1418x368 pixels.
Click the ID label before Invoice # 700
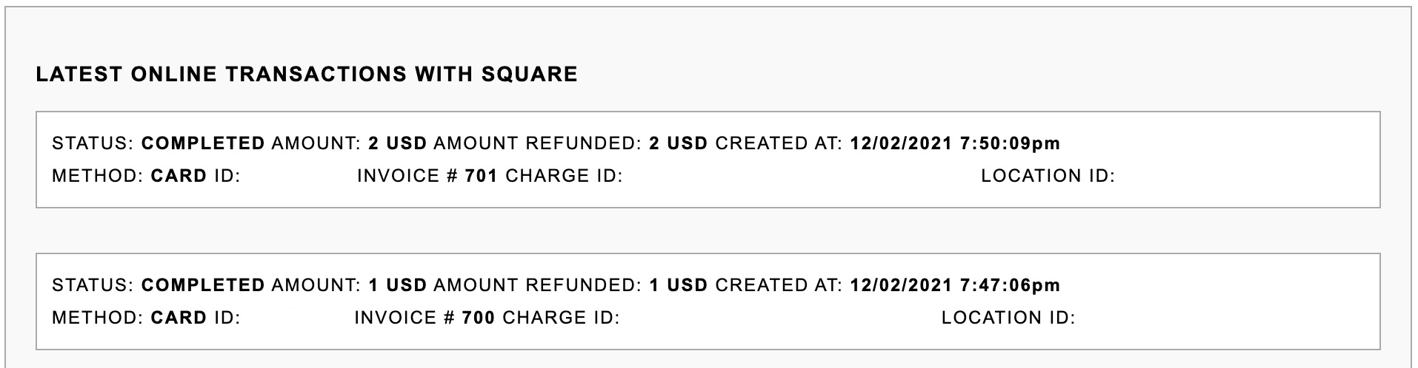pos(227,318)
